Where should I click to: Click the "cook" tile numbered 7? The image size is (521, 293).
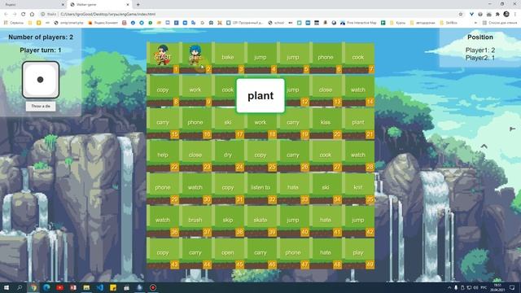(x=358, y=58)
